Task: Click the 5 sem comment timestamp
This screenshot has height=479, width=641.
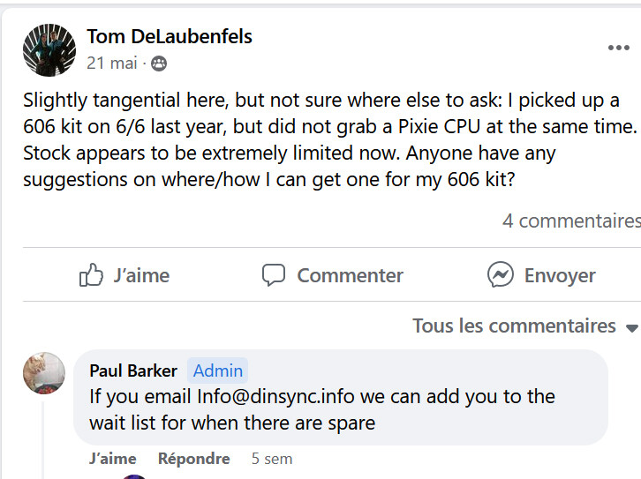Action: click(272, 459)
